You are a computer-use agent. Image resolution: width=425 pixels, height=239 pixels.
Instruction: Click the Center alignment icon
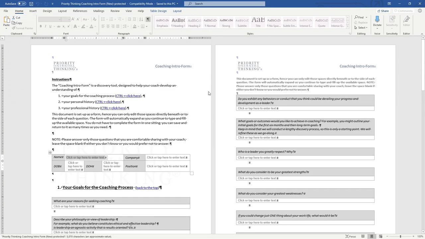(x=108, y=26)
